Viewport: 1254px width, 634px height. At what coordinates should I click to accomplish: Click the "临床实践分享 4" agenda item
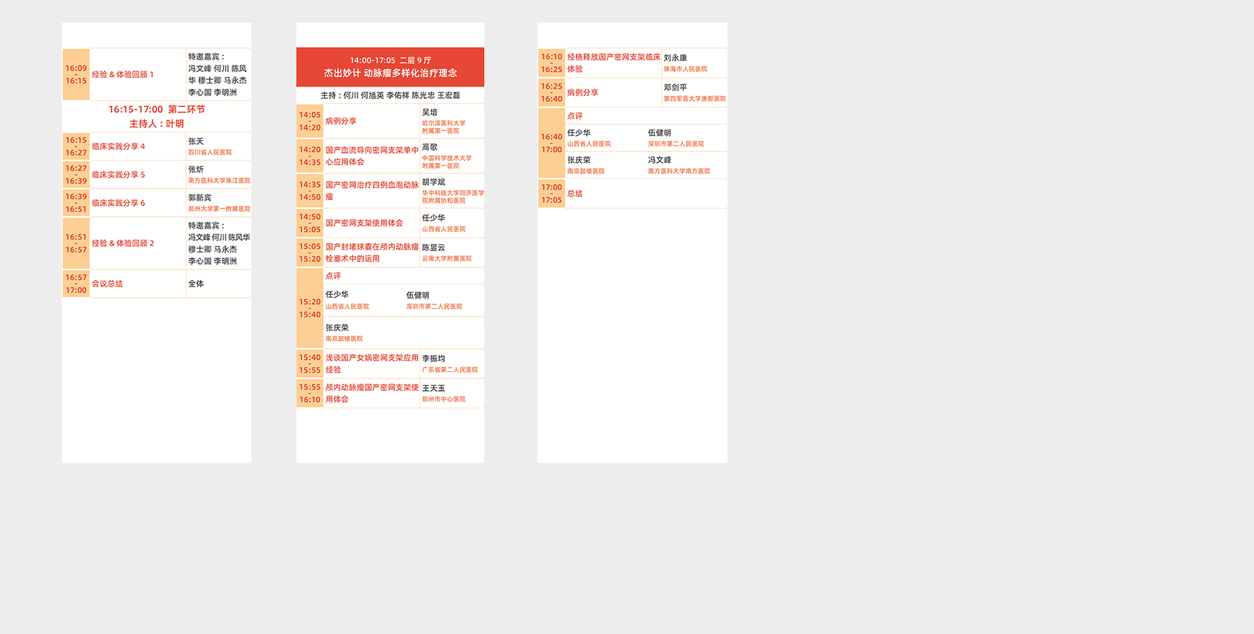pyautogui.click(x=119, y=146)
